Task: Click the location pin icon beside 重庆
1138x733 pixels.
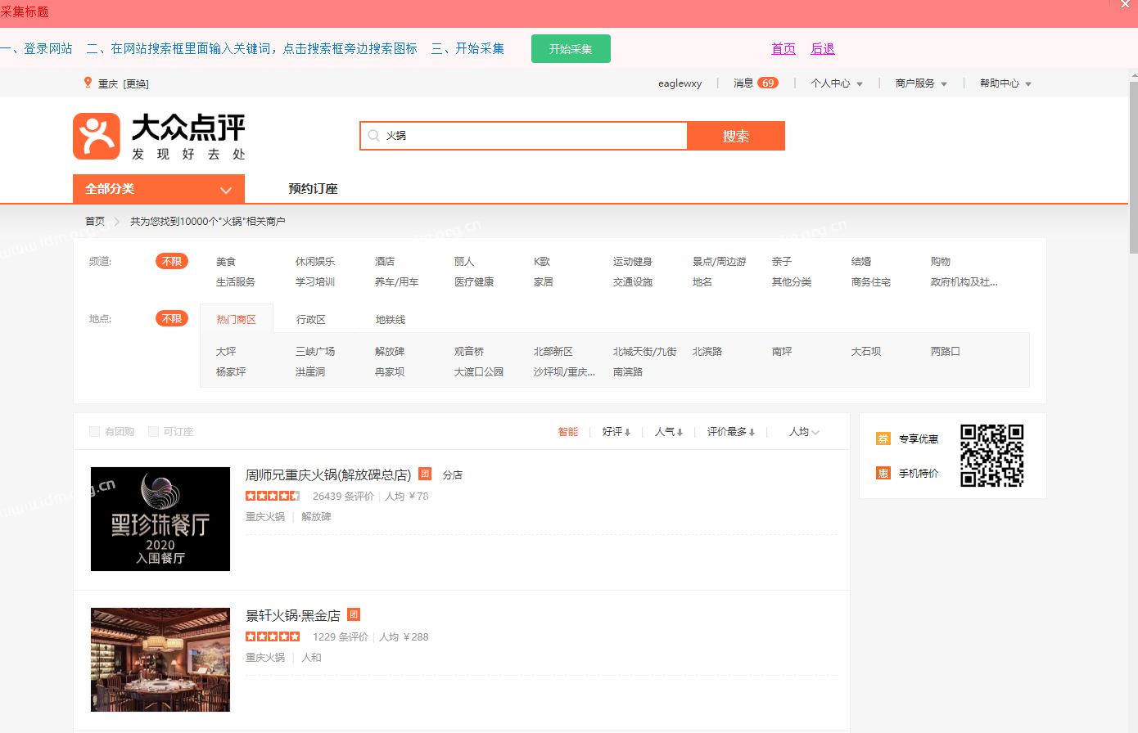Action: pyautogui.click(x=88, y=83)
